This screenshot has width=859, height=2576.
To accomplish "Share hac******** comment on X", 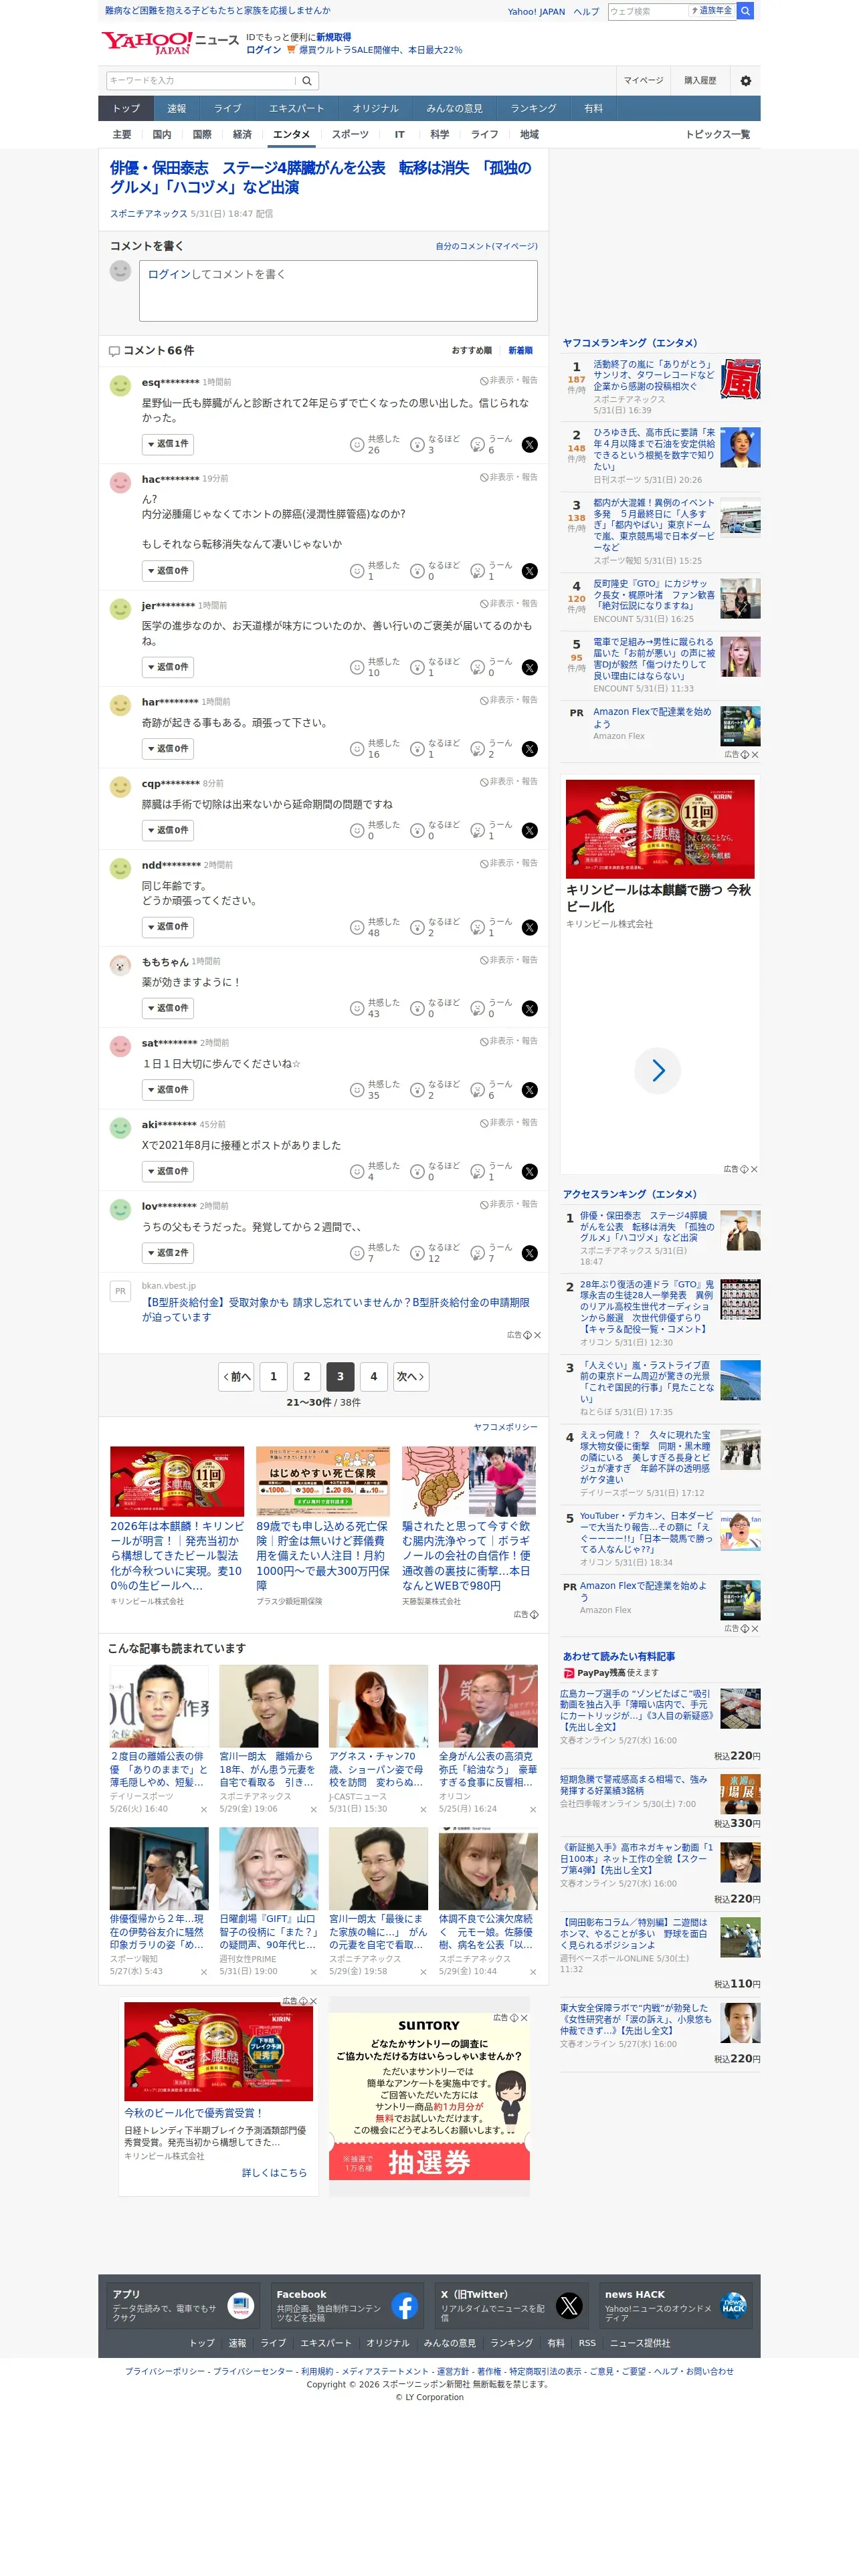I will 529,571.
